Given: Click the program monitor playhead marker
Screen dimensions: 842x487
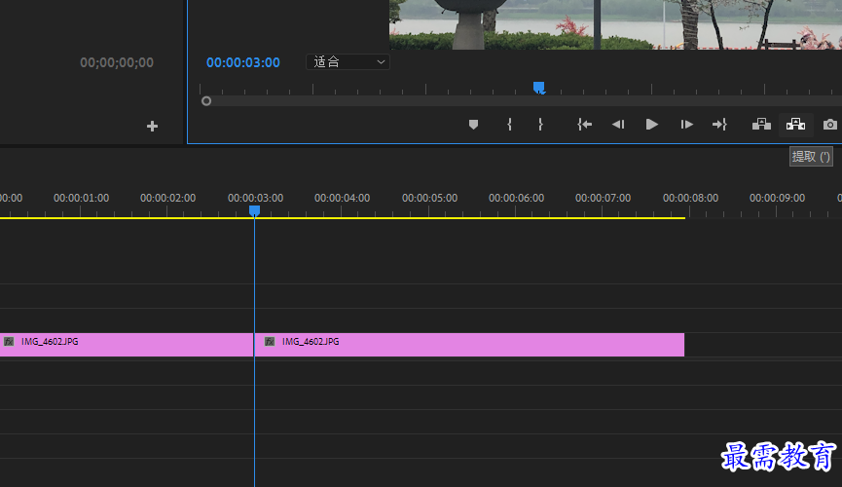Looking at the screenshot, I should tap(539, 88).
